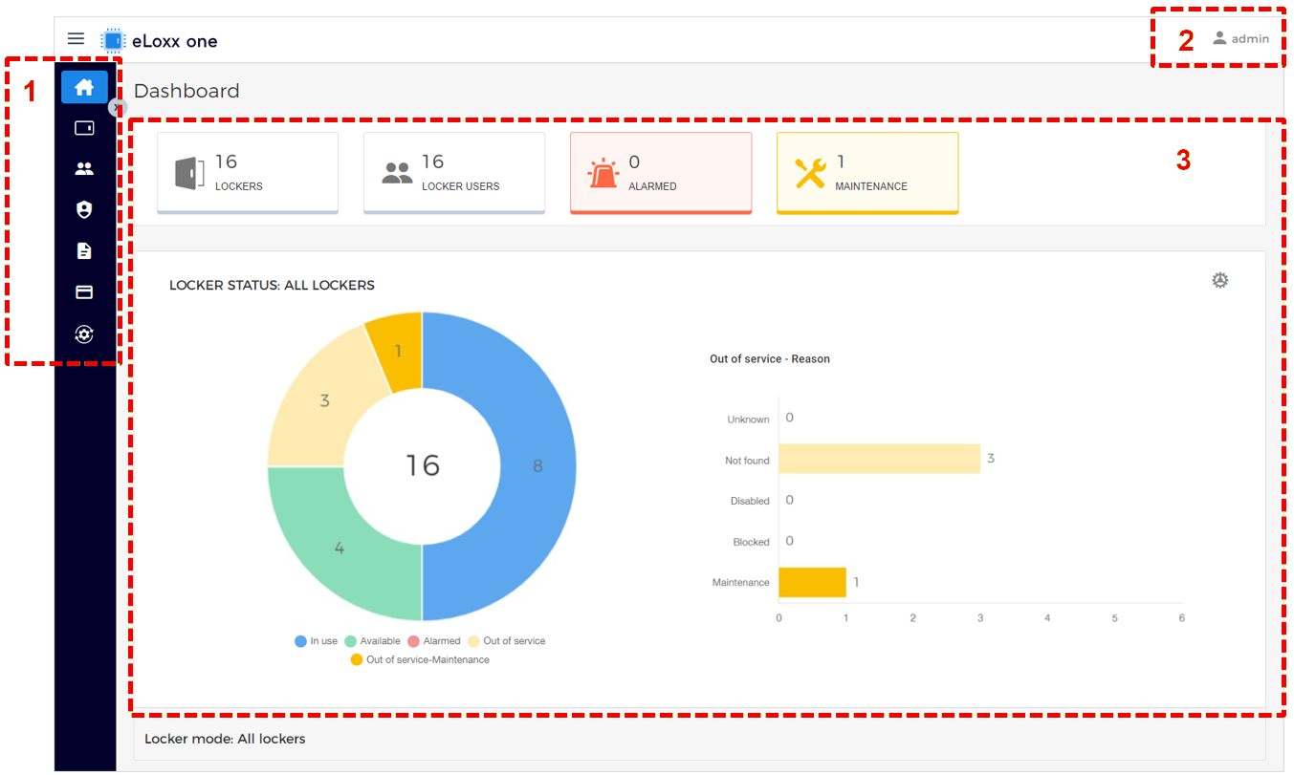Click the siren icon in Alarmed card
This screenshot has height=775, width=1294.
click(603, 173)
